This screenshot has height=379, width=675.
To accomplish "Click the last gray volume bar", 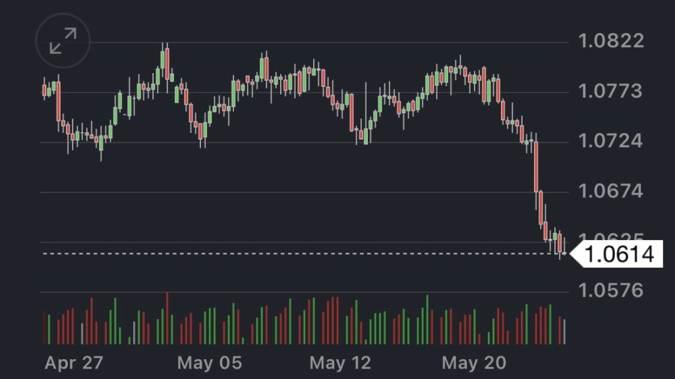I will click(564, 332).
